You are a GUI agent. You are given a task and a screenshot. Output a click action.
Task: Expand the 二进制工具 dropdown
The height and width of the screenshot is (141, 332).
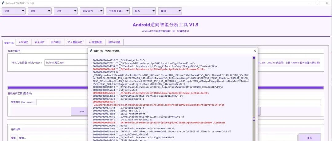(118, 11)
